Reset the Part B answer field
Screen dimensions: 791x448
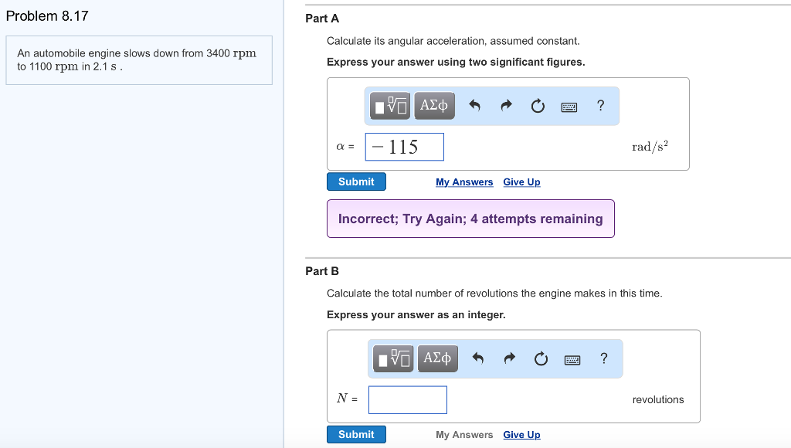tap(541, 358)
